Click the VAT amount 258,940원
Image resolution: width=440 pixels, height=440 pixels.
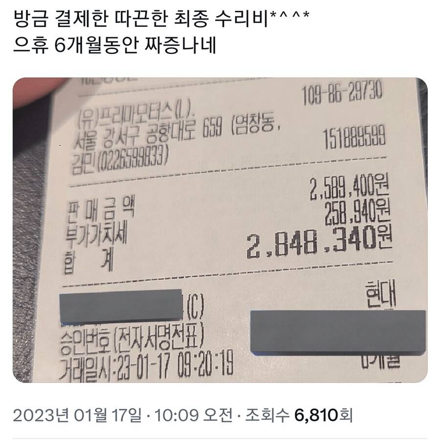(357, 213)
